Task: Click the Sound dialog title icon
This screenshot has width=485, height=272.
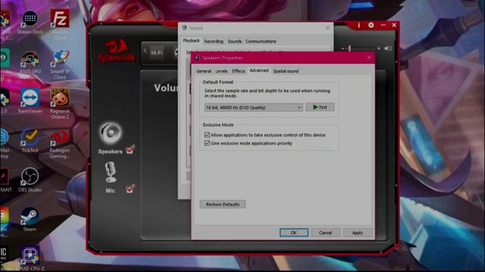Action: click(x=184, y=28)
